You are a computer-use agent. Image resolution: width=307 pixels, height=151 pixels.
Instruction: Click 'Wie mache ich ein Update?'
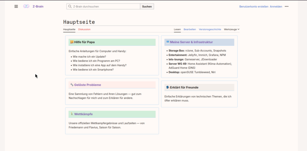pyautogui.click(x=89, y=57)
